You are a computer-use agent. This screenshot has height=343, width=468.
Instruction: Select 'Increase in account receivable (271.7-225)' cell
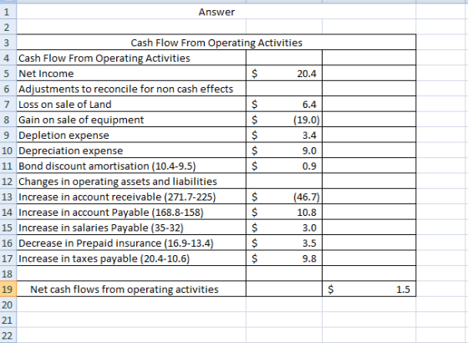[131, 197]
